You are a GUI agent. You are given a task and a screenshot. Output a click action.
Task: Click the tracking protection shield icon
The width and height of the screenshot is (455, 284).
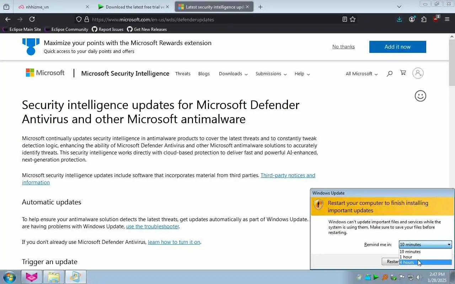pos(79,20)
